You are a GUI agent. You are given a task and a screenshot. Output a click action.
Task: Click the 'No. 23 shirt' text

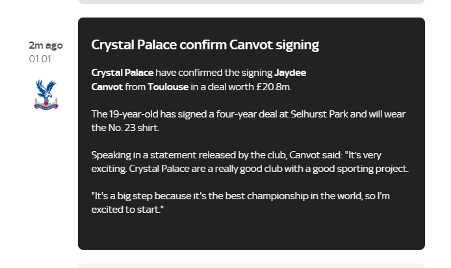click(x=134, y=128)
